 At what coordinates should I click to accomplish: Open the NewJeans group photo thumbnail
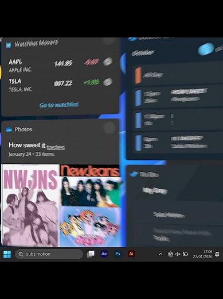(x=91, y=185)
